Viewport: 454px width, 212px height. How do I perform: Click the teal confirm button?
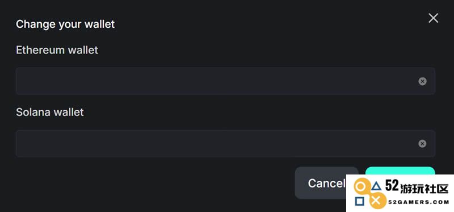[400, 171]
